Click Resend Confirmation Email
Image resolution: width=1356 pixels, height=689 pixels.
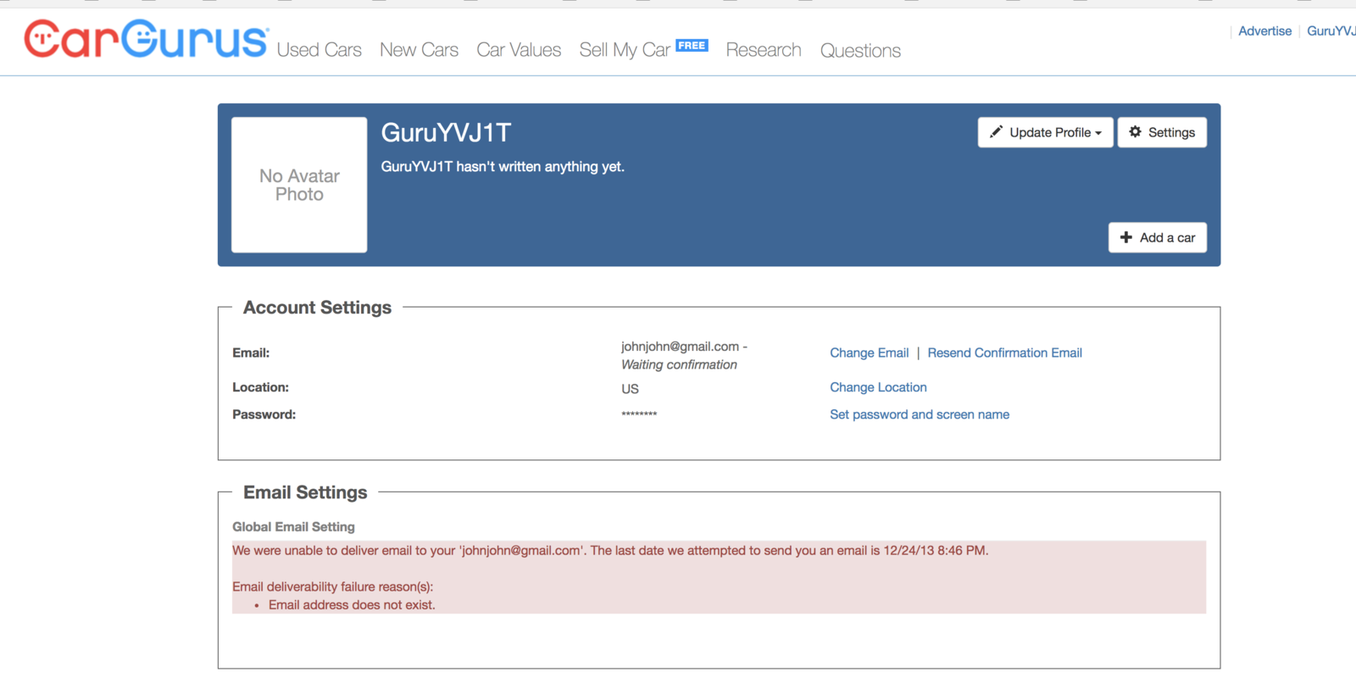pos(1004,353)
